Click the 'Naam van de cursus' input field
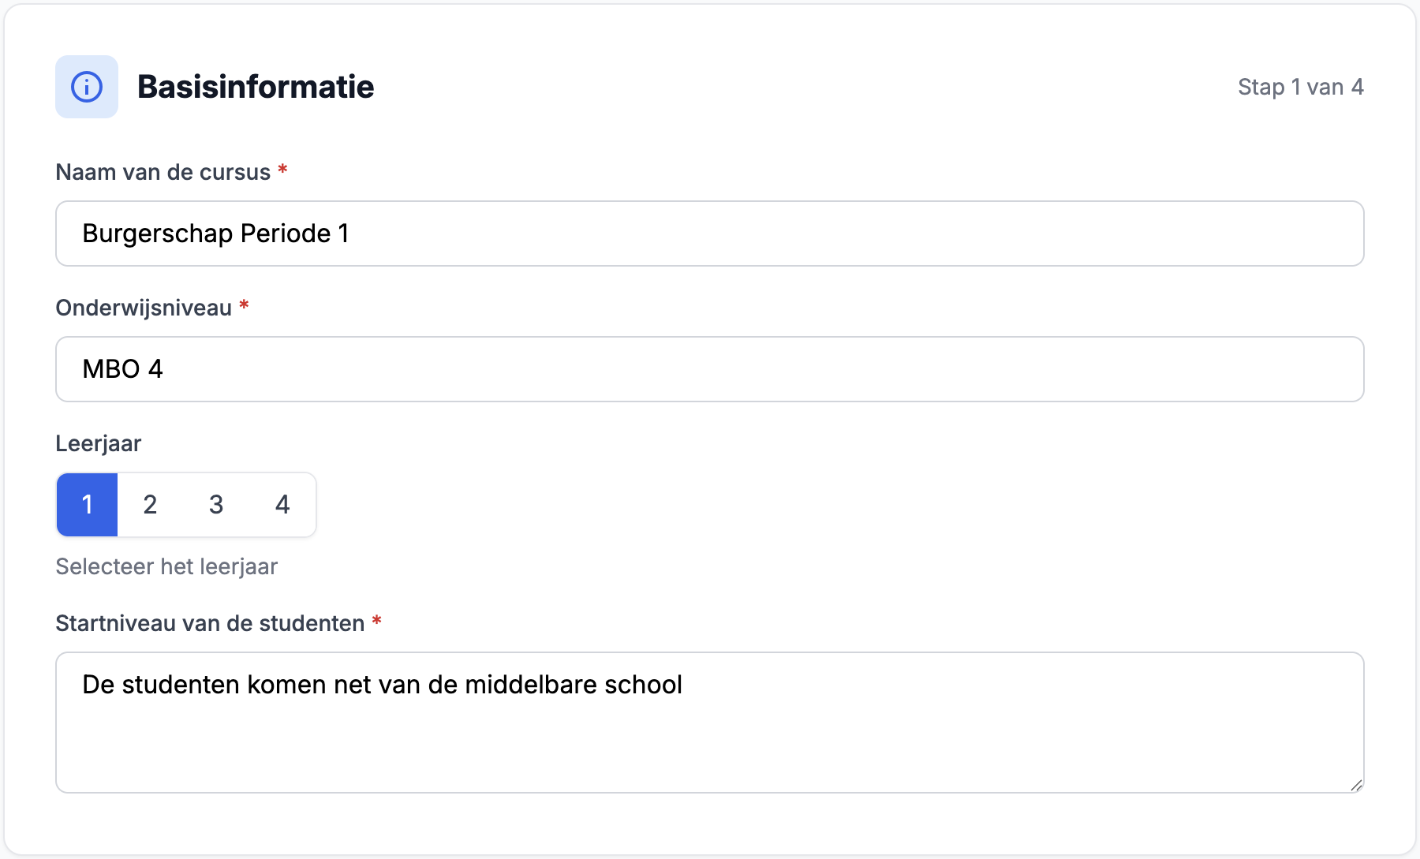The image size is (1420, 859). [708, 233]
